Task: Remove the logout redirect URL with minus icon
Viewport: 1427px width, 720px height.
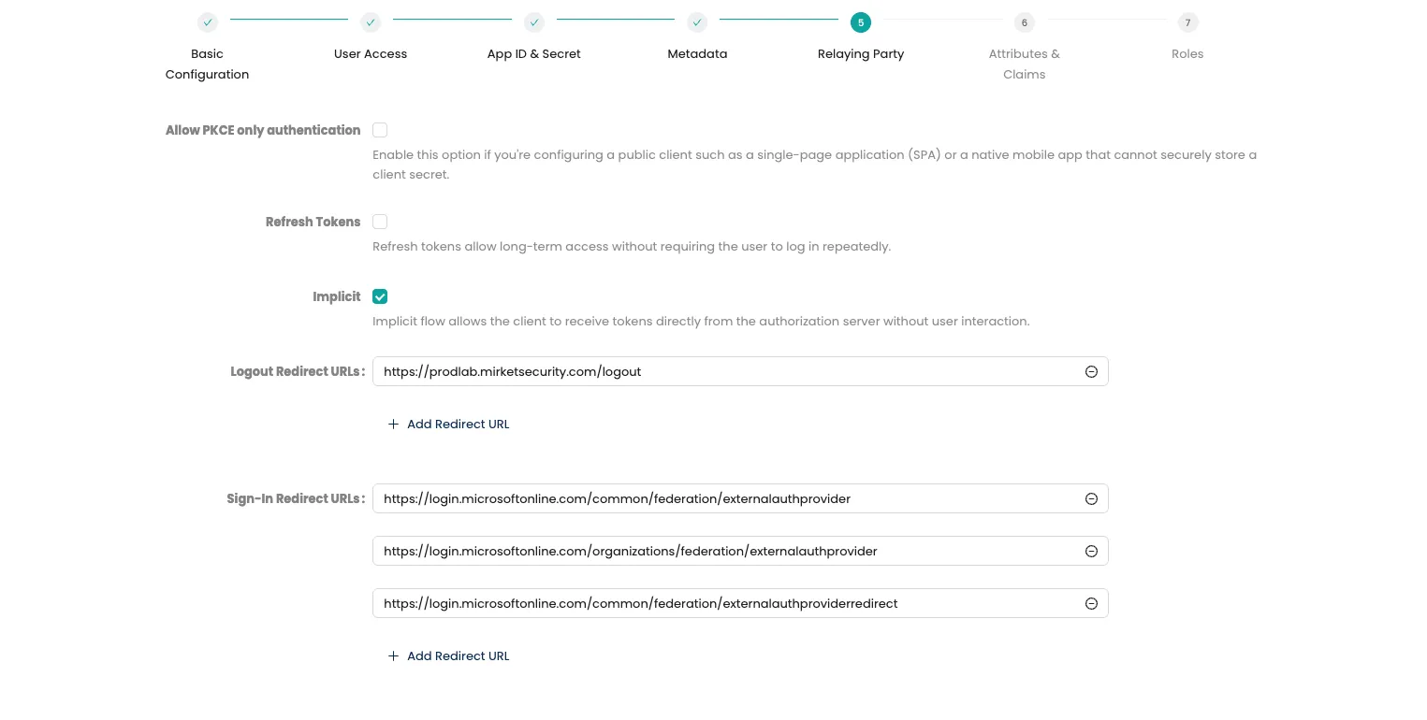Action: click(1091, 371)
